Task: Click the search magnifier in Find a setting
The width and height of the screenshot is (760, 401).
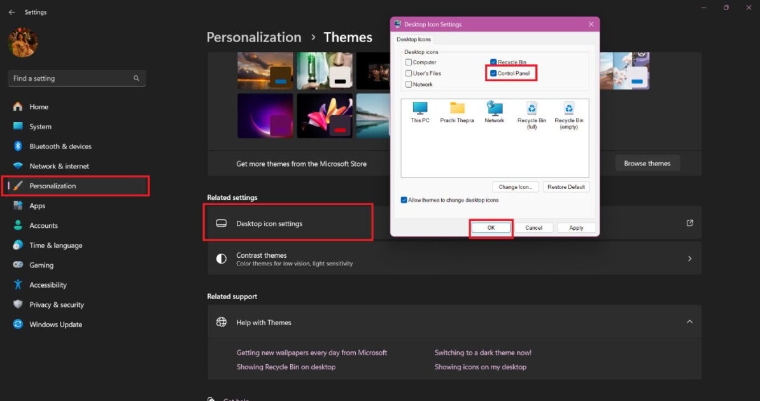Action: (136, 78)
